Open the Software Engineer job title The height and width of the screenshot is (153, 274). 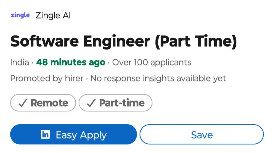80,41
